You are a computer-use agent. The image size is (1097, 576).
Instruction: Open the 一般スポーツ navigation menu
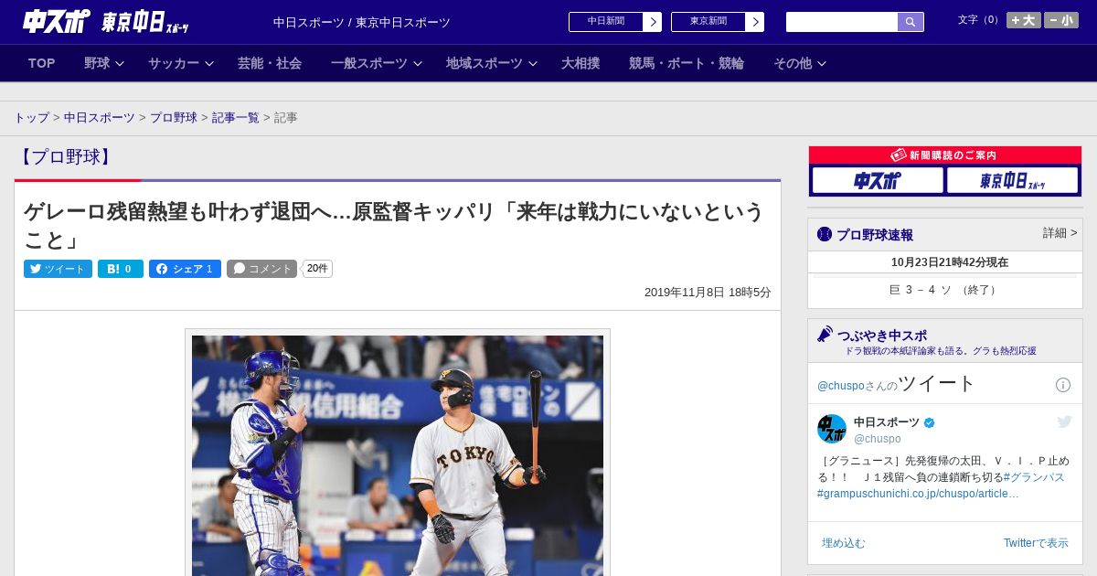click(x=369, y=63)
